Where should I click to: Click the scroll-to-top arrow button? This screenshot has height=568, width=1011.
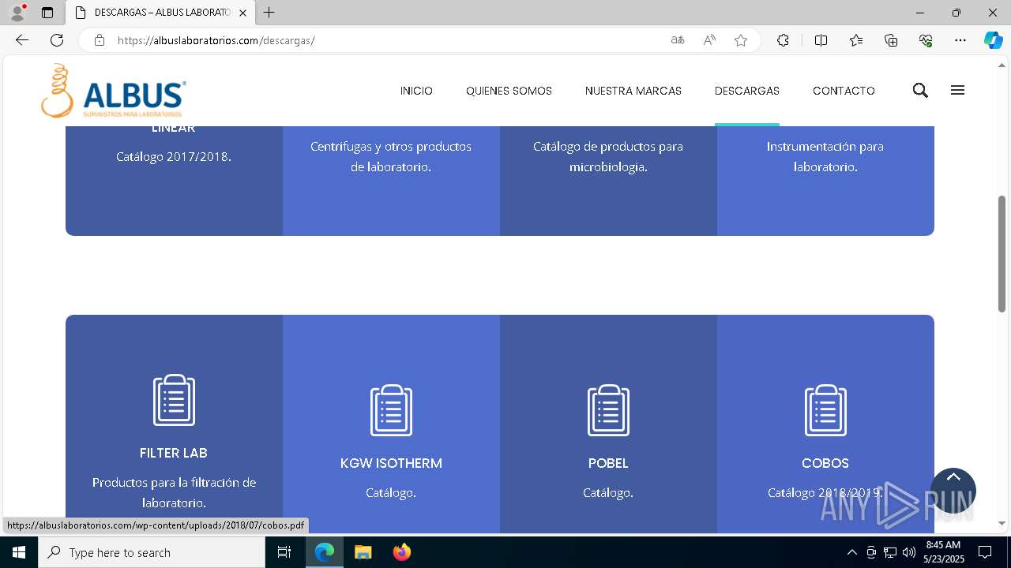tap(953, 491)
